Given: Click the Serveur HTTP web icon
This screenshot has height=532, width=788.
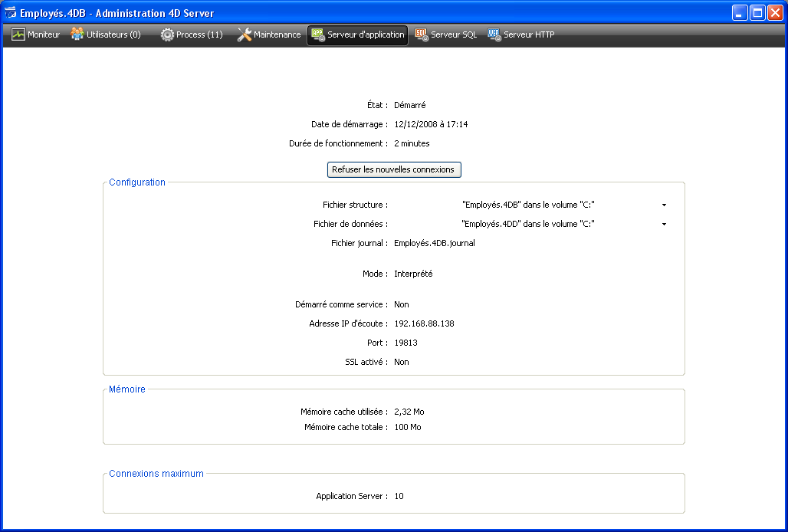Looking at the screenshot, I should tap(494, 34).
